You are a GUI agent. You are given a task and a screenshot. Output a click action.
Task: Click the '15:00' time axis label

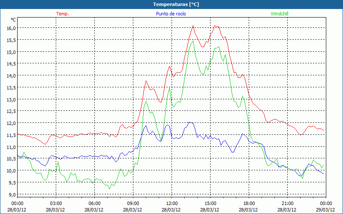pyautogui.click(x=210, y=204)
